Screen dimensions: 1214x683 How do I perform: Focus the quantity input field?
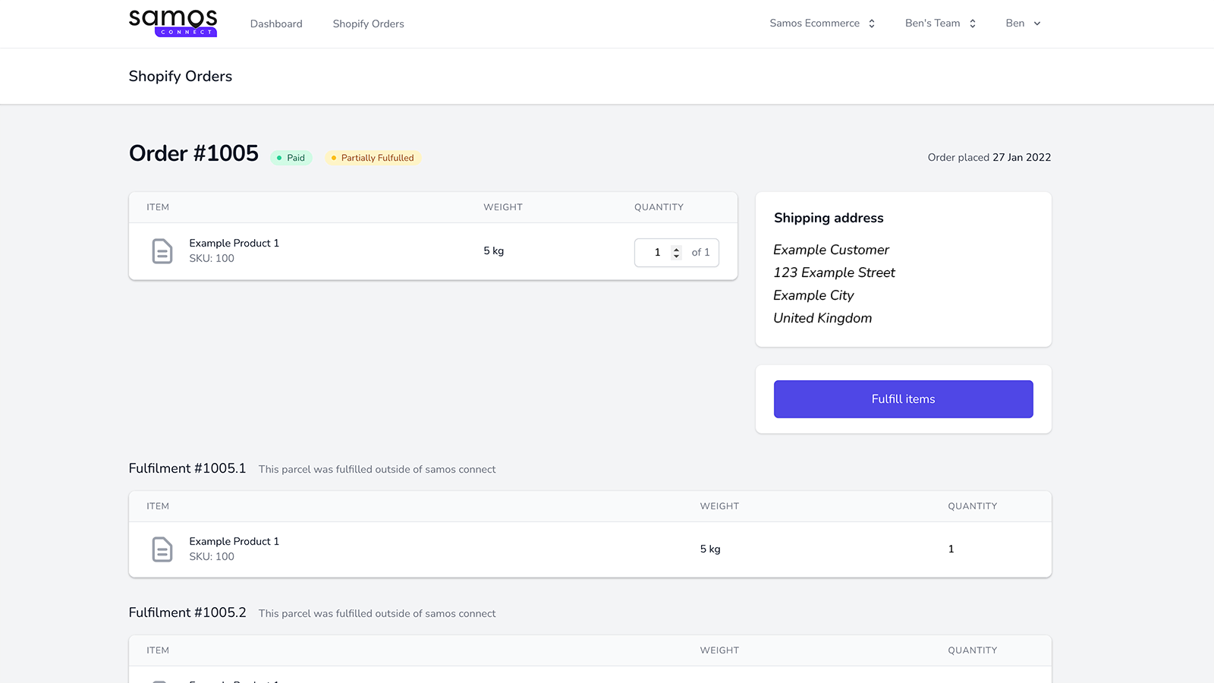(x=654, y=253)
